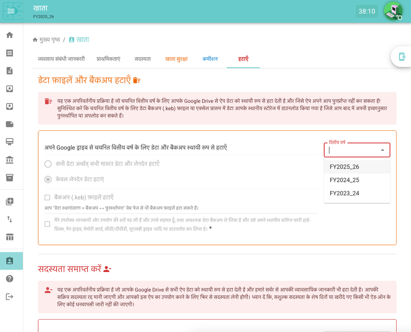Open the data transfer arrows sidebar icon

coord(9,219)
